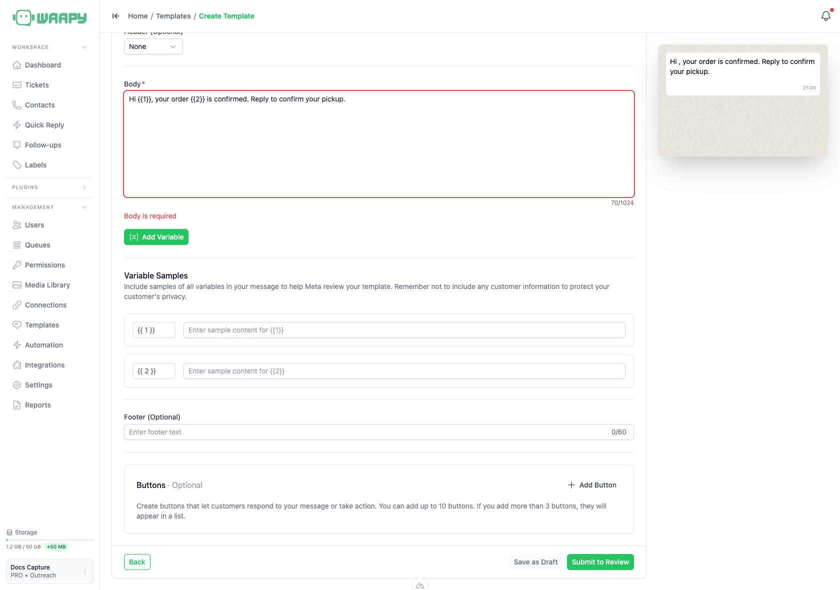Click Add Button in Buttons section
The width and height of the screenshot is (840, 590).
(x=592, y=485)
